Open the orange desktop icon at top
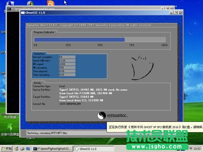The image size is (203, 152). [50, 3]
